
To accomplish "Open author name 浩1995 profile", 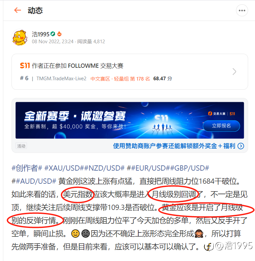I will [41, 34].
